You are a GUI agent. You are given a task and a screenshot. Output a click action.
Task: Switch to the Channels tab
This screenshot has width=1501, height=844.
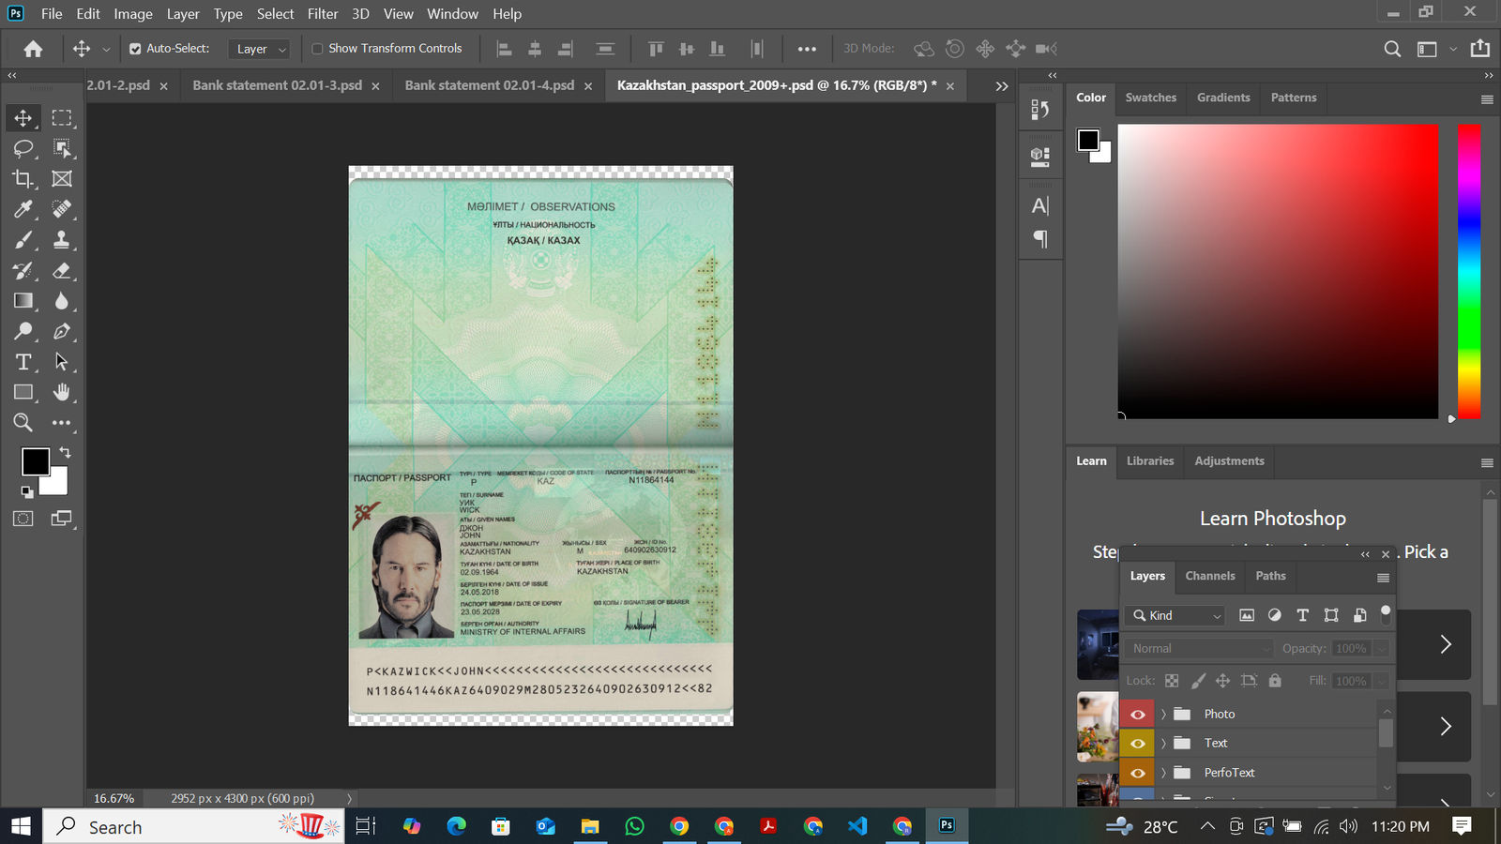coord(1210,576)
